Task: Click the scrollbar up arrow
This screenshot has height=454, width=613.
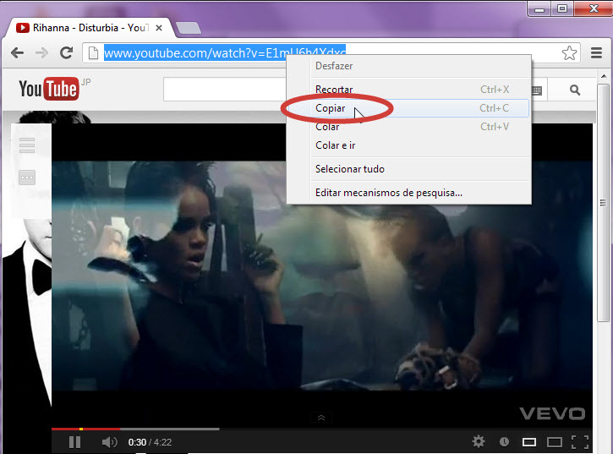Action: [x=604, y=76]
